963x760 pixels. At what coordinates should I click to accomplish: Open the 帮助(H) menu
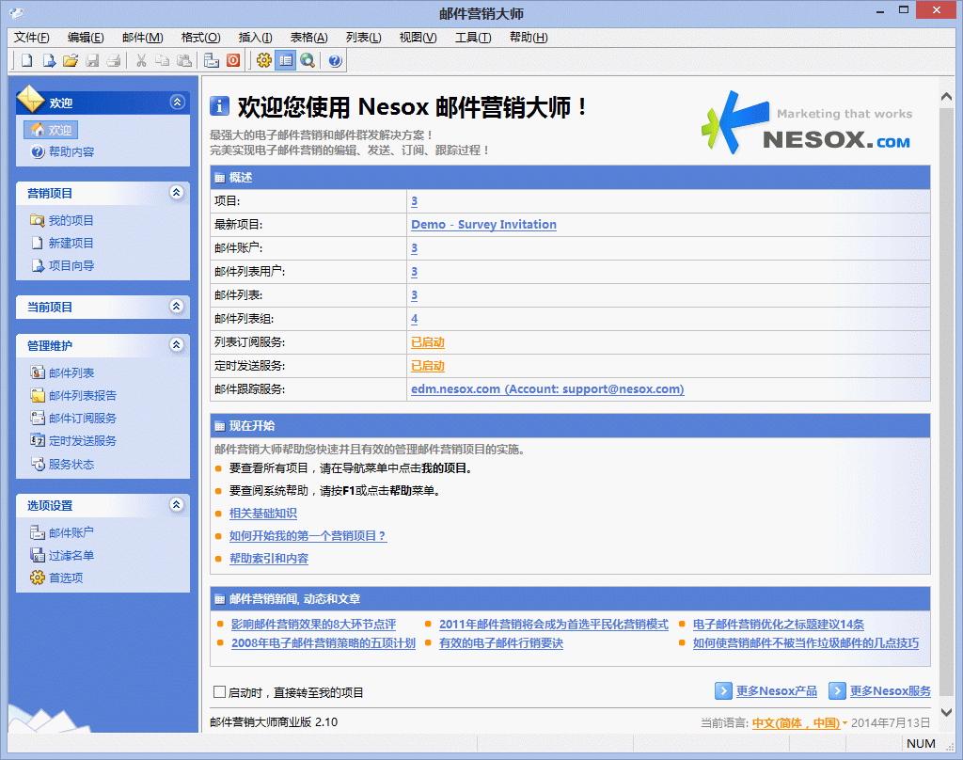tap(529, 38)
